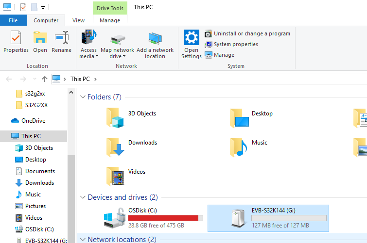The image size is (367, 243).
Task: Select Documents in navigation pane
Action: pos(35,171)
